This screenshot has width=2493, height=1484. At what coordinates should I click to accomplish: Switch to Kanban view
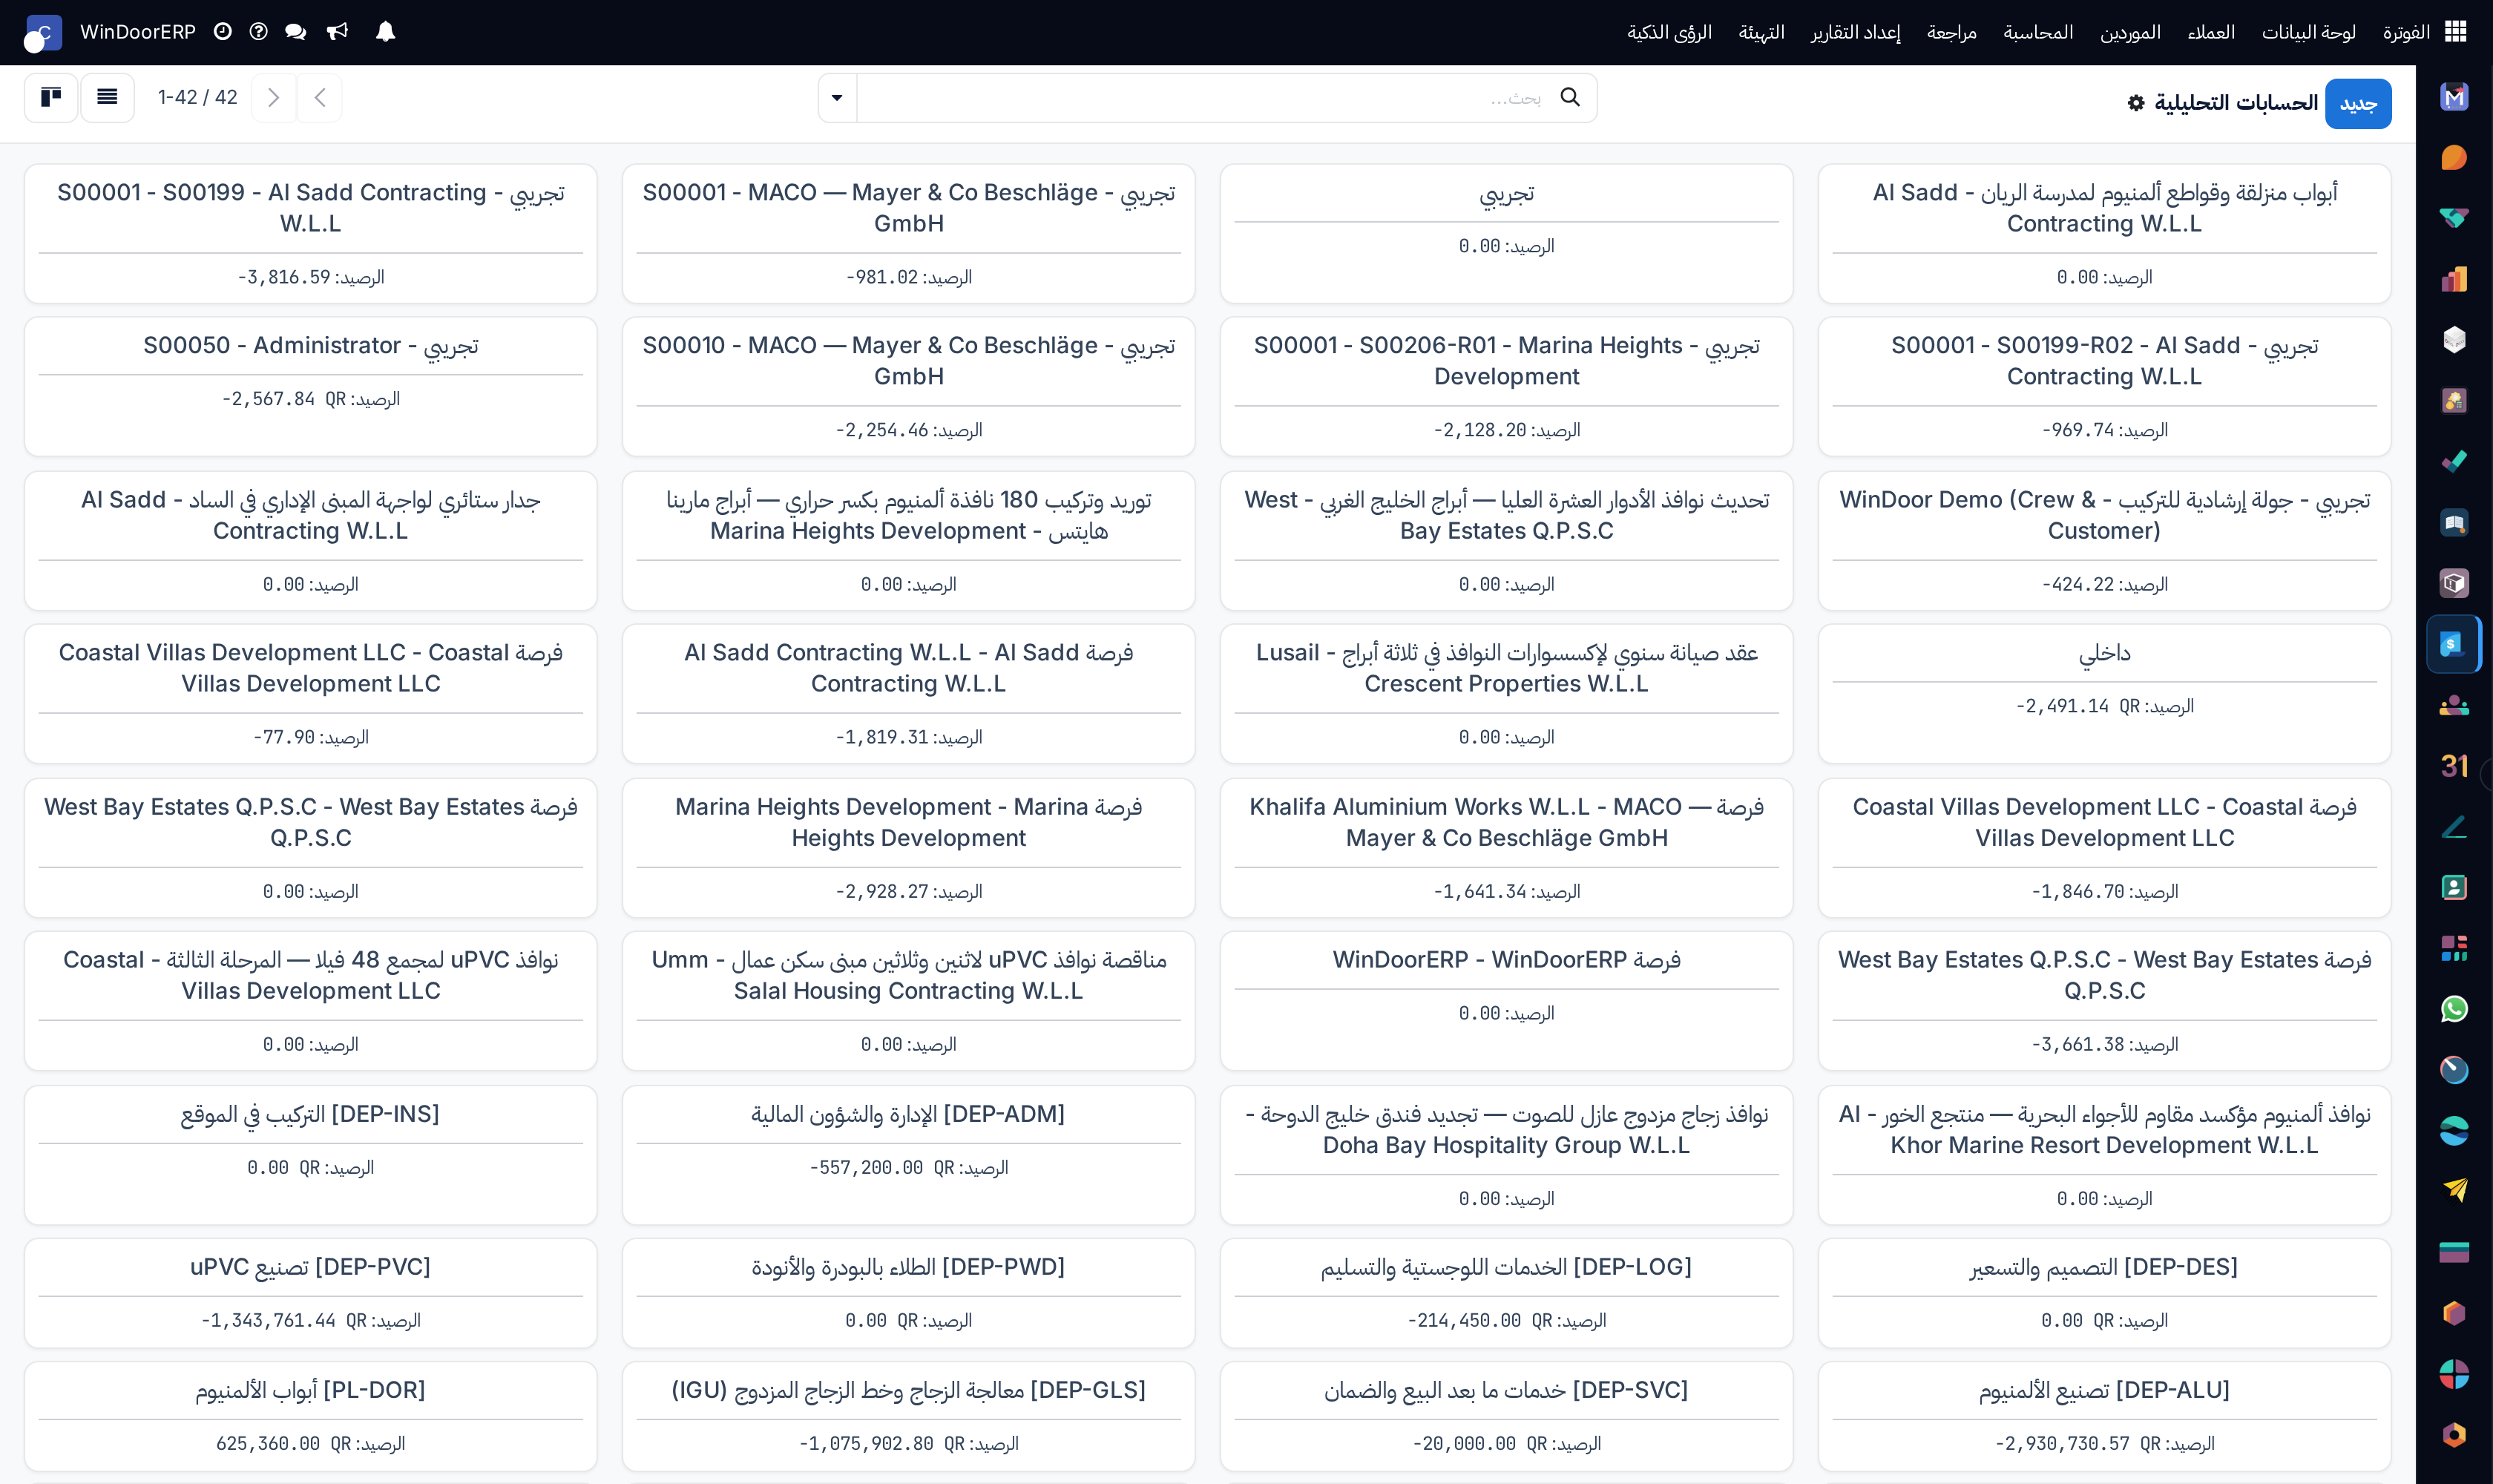click(x=51, y=97)
